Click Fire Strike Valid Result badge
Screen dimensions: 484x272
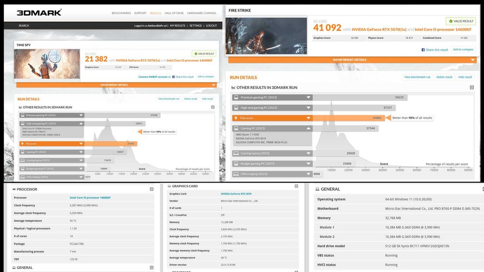click(x=461, y=21)
